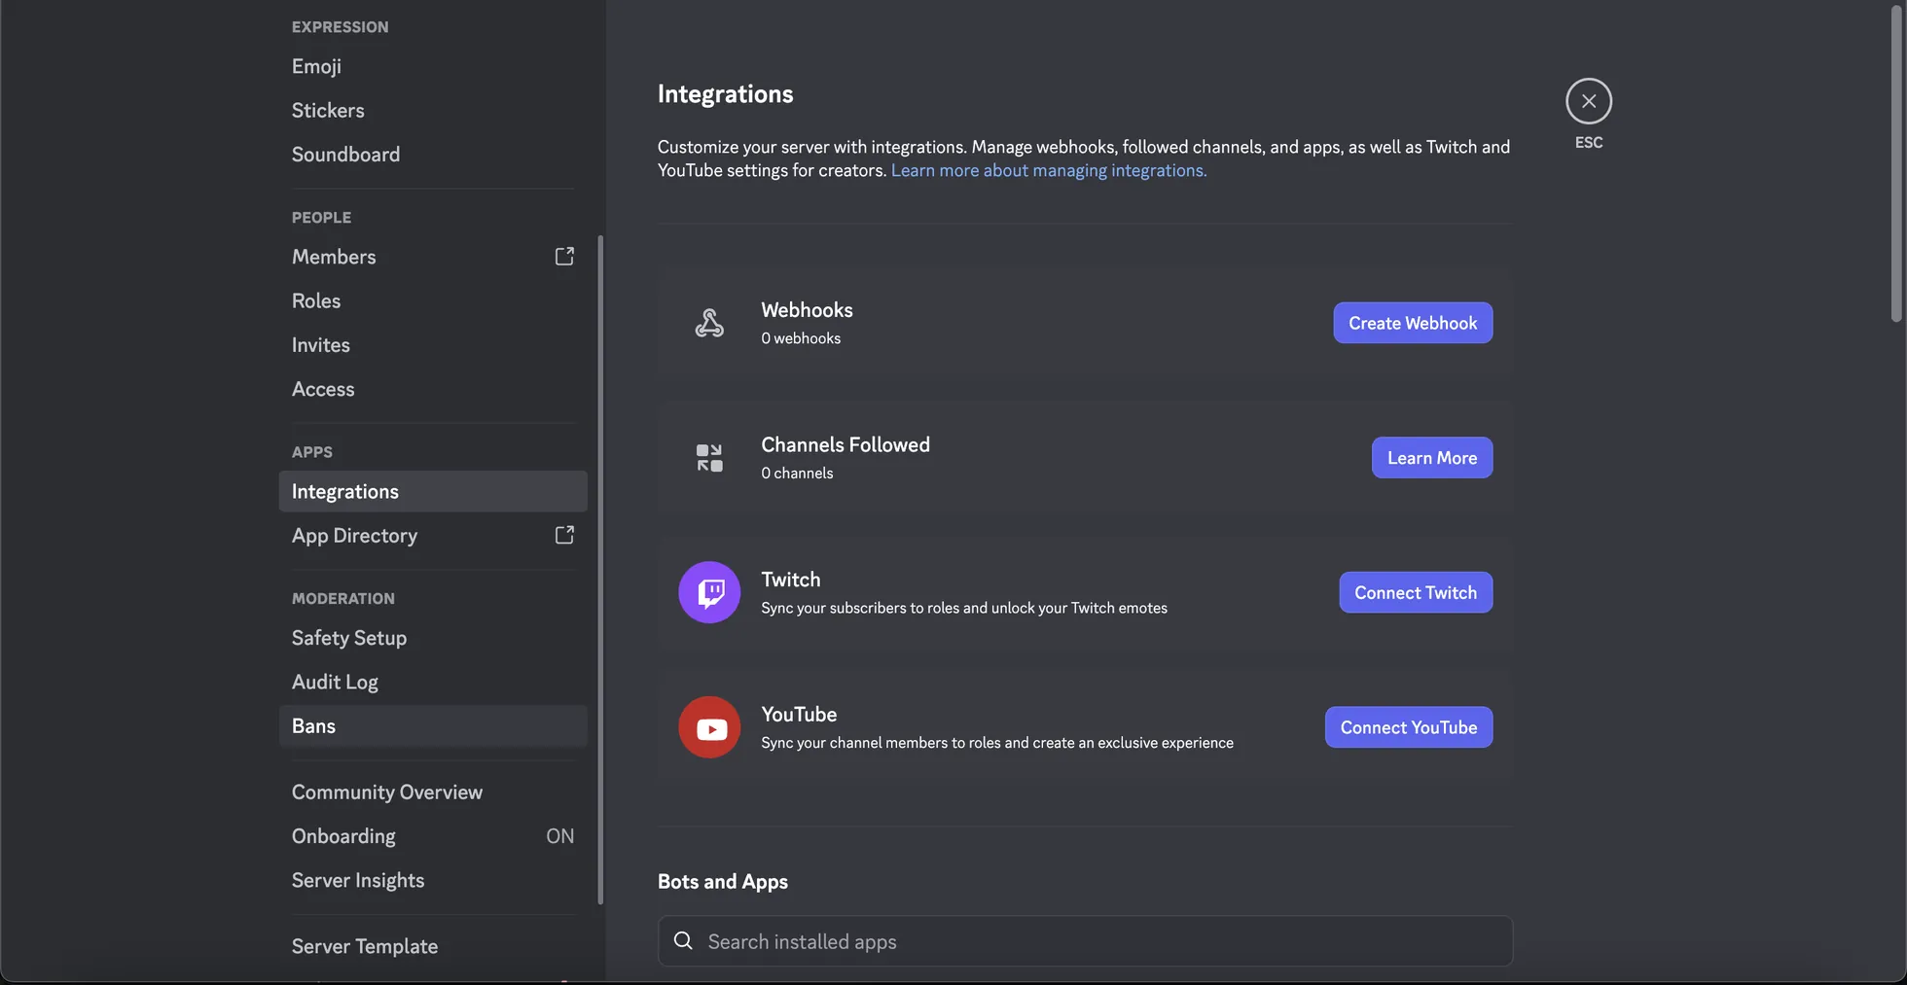Open the Bans list
The height and width of the screenshot is (985, 1907).
(433, 726)
